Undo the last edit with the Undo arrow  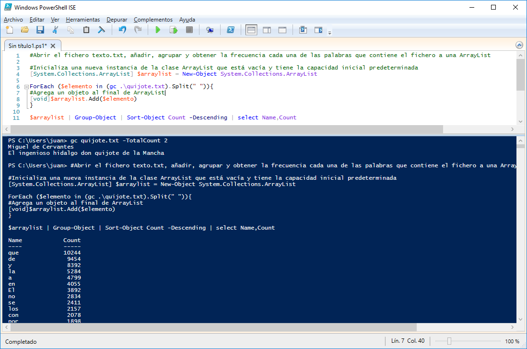(x=122, y=30)
